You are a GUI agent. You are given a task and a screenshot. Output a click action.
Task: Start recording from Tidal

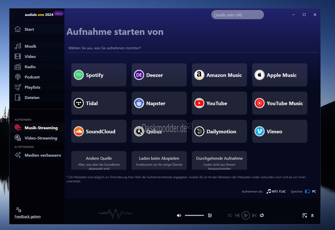tap(99, 103)
